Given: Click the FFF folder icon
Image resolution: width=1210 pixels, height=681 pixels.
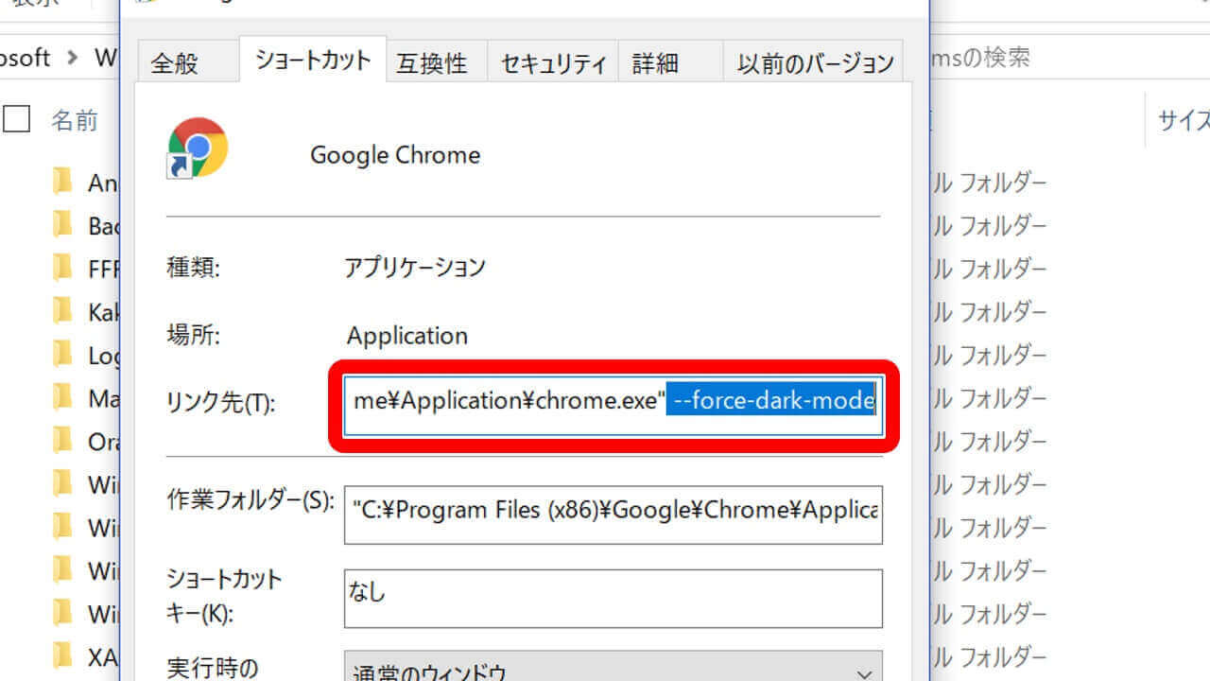Looking at the screenshot, I should click(62, 269).
